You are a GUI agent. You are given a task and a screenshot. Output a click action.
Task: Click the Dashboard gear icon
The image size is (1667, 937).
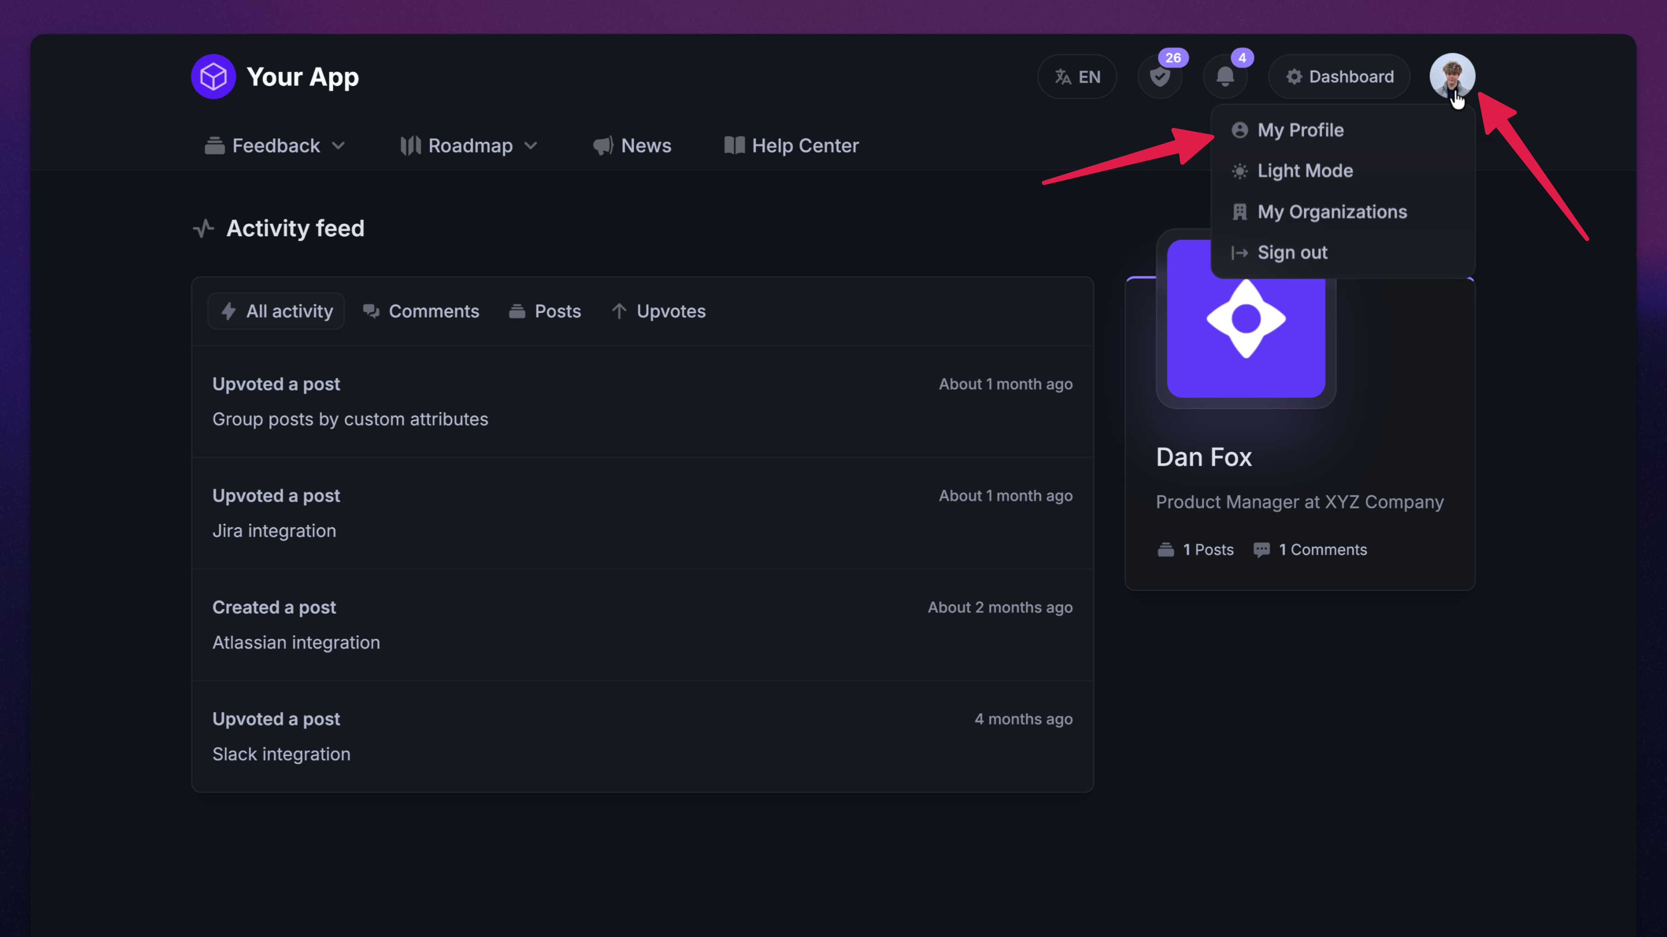point(1293,77)
